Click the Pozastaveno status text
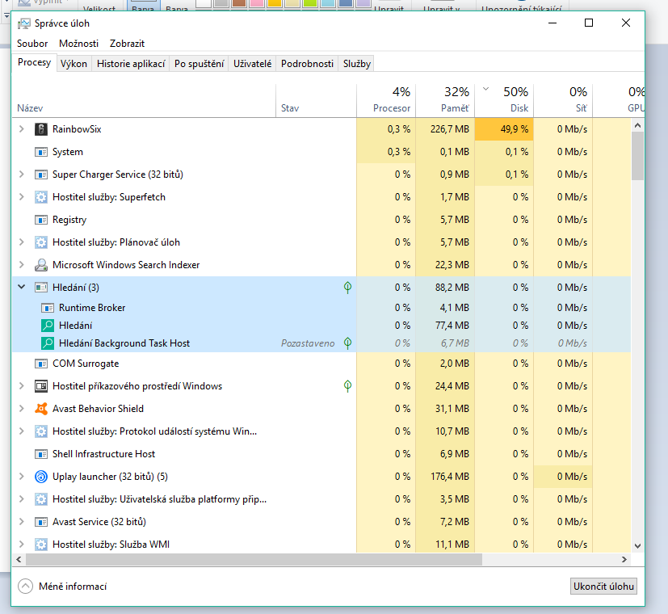 tap(308, 343)
